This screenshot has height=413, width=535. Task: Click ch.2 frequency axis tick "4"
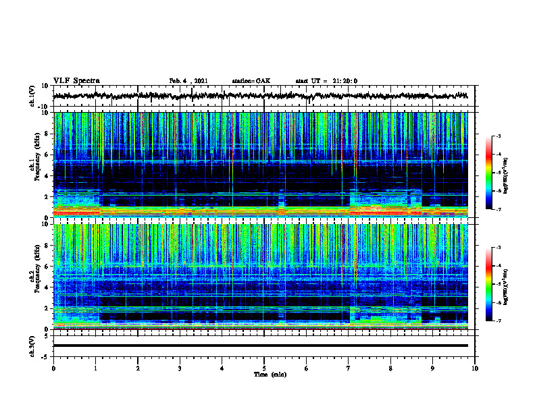click(47, 287)
